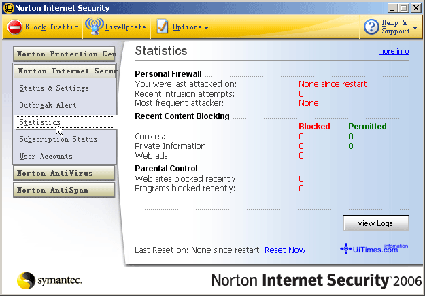
Task: Click the Reset Now link
Action: coord(285,250)
